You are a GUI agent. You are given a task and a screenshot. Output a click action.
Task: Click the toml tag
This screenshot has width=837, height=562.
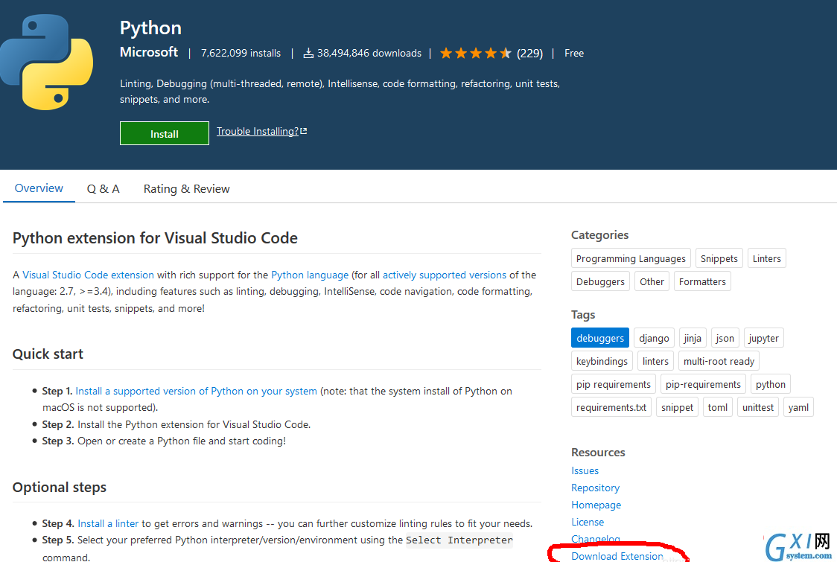click(717, 407)
